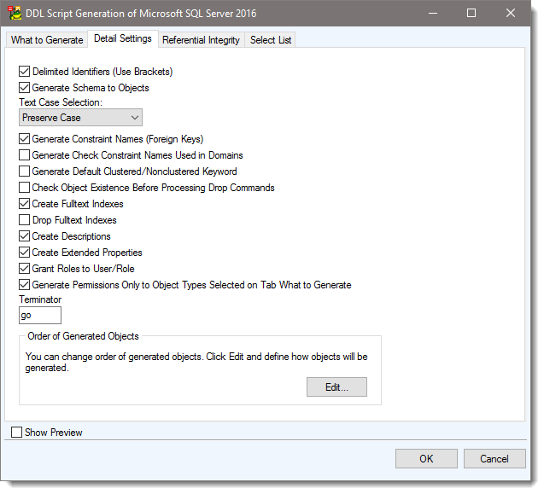The width and height of the screenshot is (544, 494).
Task: Go to the Select List tab
Action: click(271, 40)
